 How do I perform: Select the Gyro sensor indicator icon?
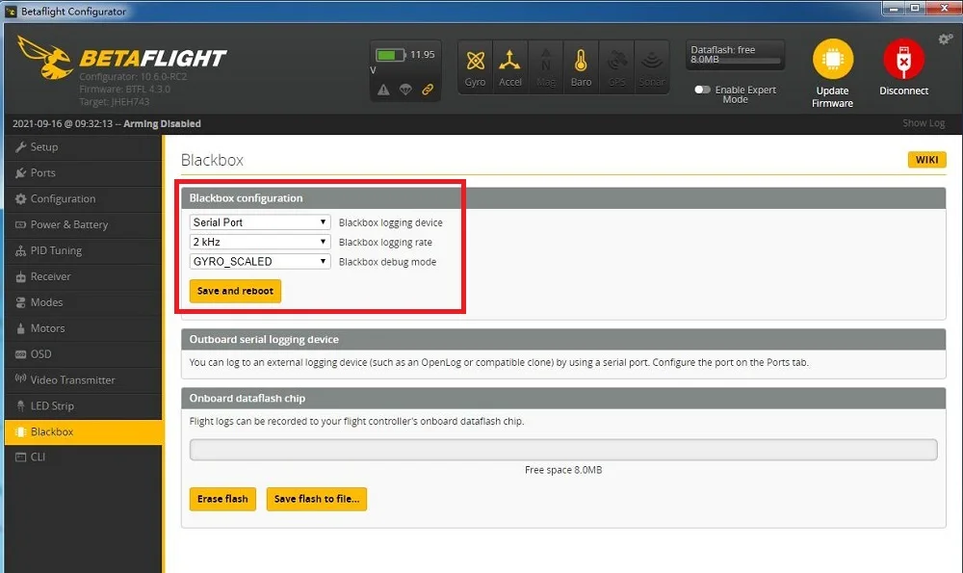pyautogui.click(x=474, y=65)
